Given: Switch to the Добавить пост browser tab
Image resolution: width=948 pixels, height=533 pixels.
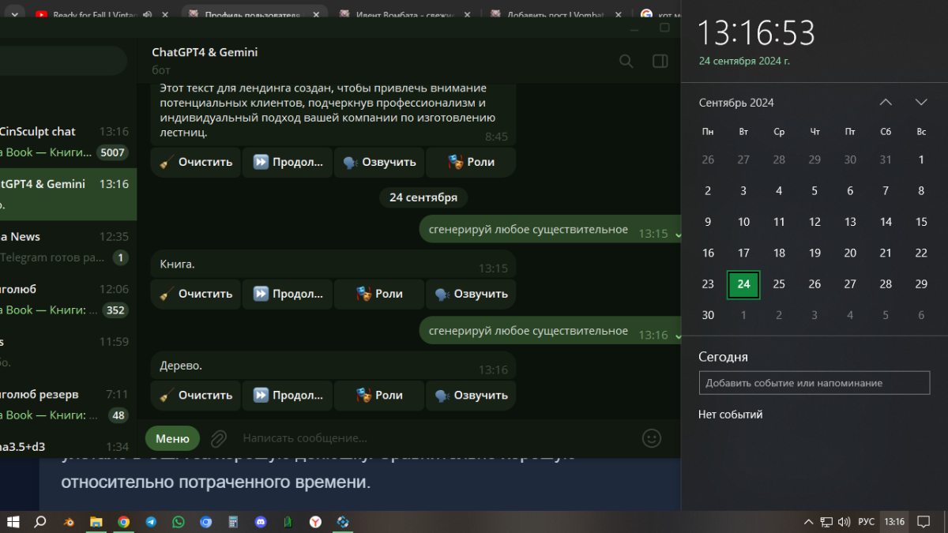Looking at the screenshot, I should (557, 14).
